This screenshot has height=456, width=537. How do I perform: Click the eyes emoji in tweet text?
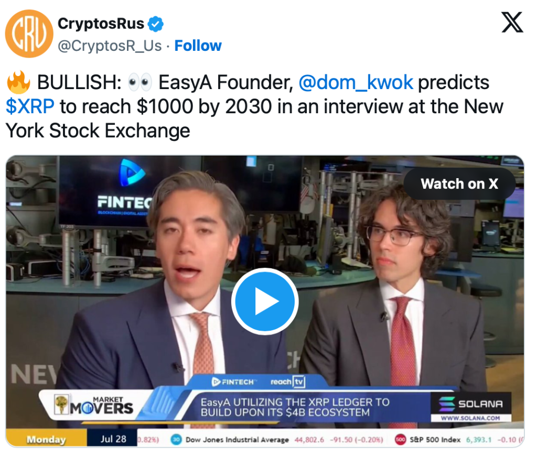pos(139,82)
